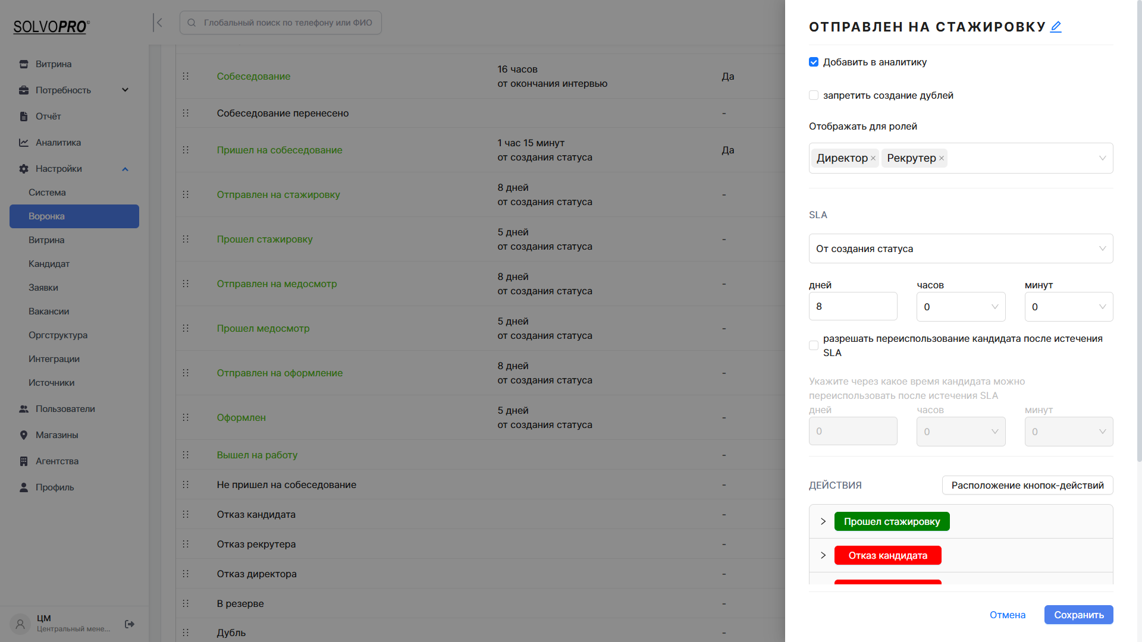Open the Аналитика section via chart icon

click(x=23, y=142)
